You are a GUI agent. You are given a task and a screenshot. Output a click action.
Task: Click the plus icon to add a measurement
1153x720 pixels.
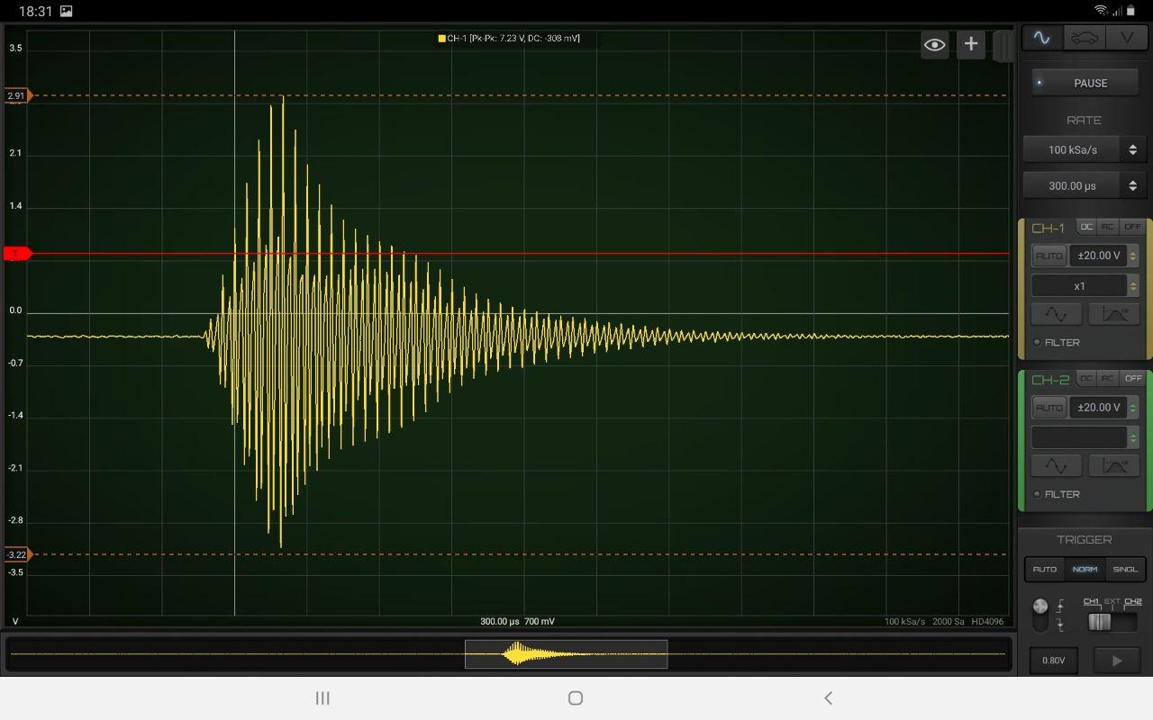[970, 43]
